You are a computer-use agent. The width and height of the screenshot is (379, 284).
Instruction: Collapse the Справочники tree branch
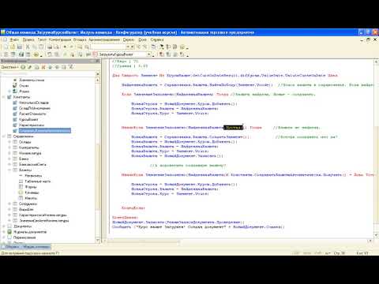point(4,136)
